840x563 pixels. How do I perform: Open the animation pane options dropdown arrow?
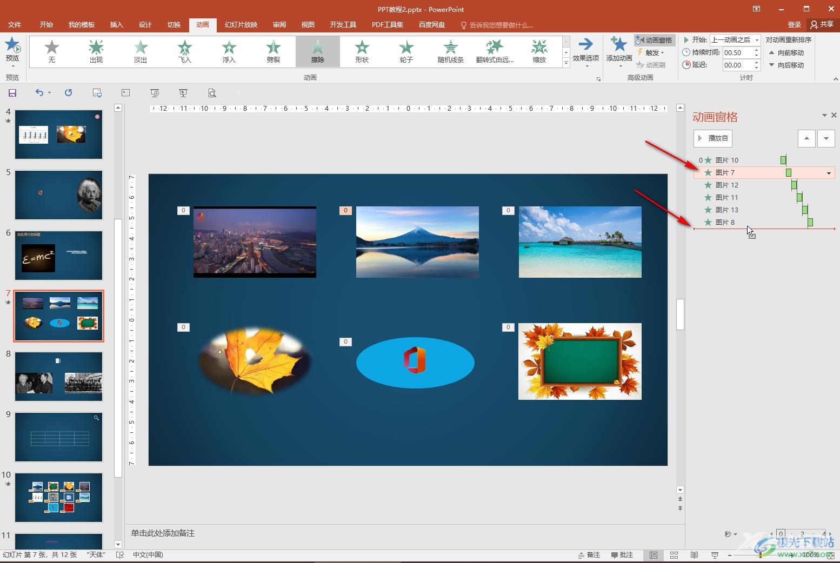(824, 115)
